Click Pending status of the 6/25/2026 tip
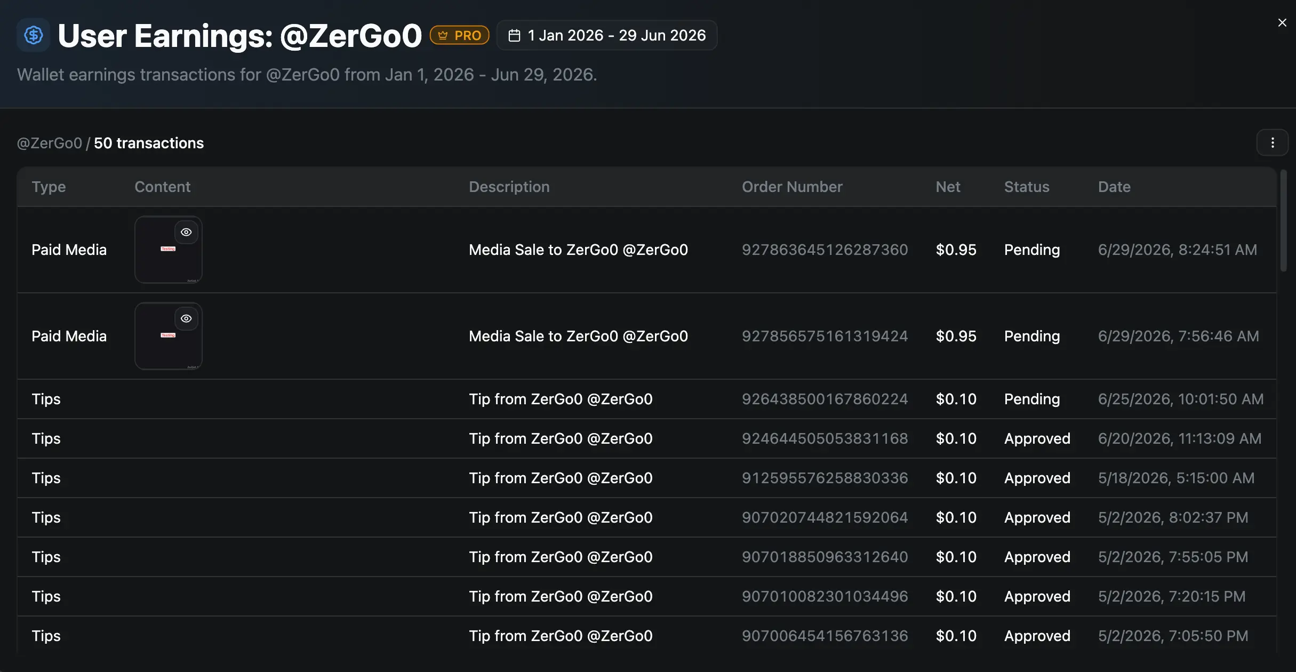The height and width of the screenshot is (672, 1296). point(1032,399)
